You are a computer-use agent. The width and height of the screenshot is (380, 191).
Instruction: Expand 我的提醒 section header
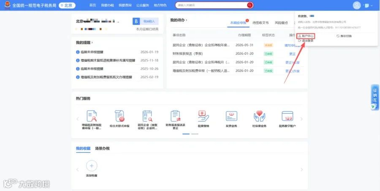point(84,42)
